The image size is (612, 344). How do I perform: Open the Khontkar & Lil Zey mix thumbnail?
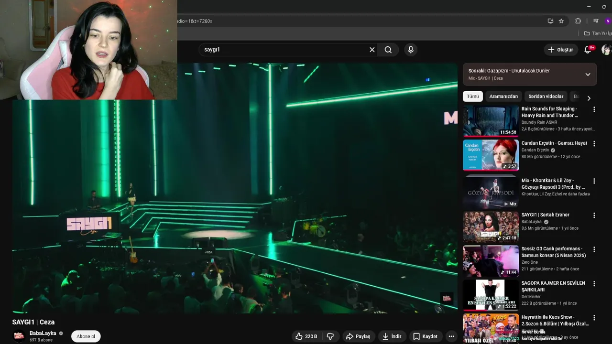(x=491, y=192)
